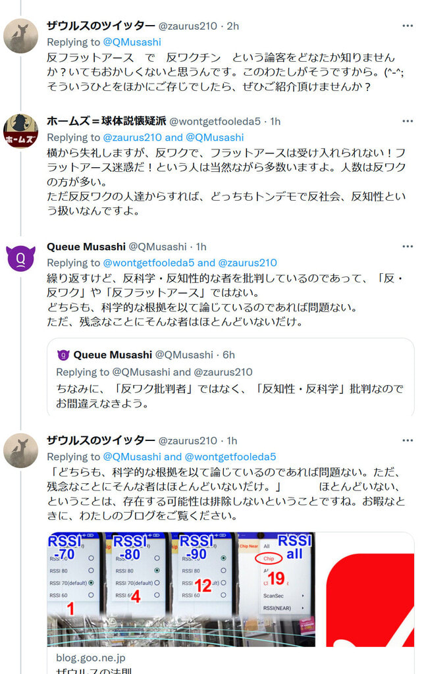
Task: Click the ホームズ detective avatar
Action: click(20, 131)
